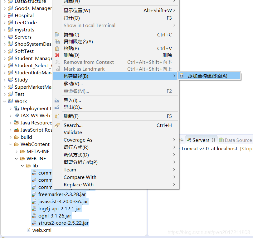Expand the build folder
Viewport: 253px width, 238px height.
tap(11, 137)
